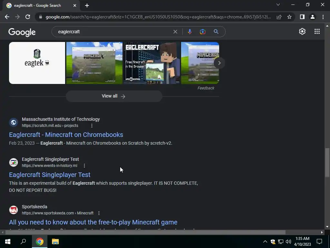Click horizontal scrollbar thumb
The height and width of the screenshot is (248, 330).
[145, 232]
